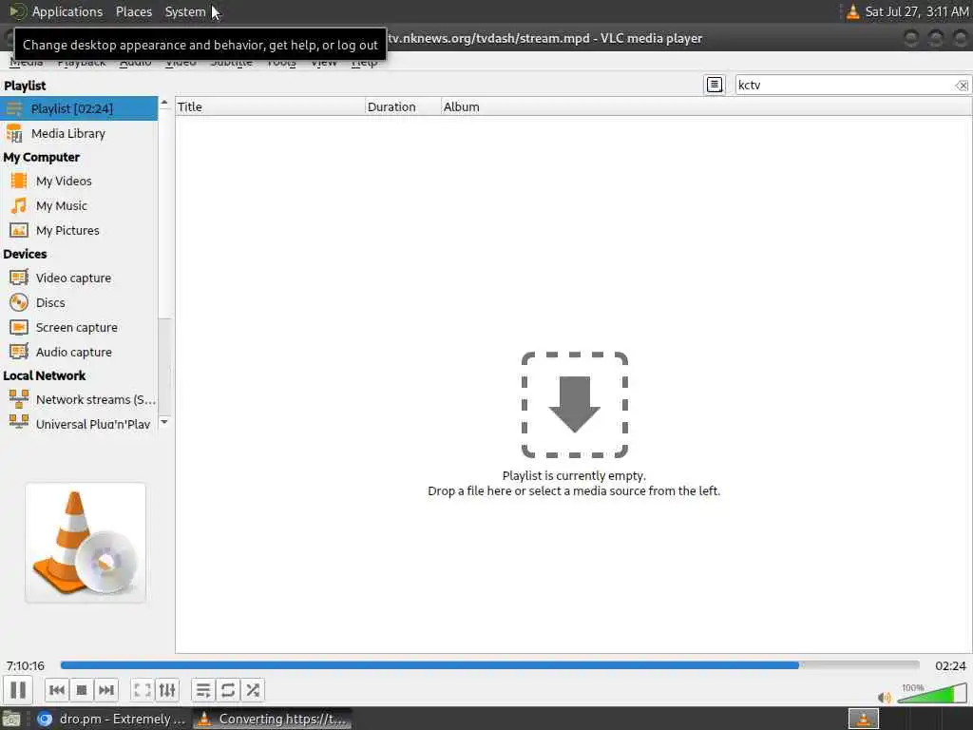973x730 pixels.
Task: Open the Places menu
Action: coord(133,11)
